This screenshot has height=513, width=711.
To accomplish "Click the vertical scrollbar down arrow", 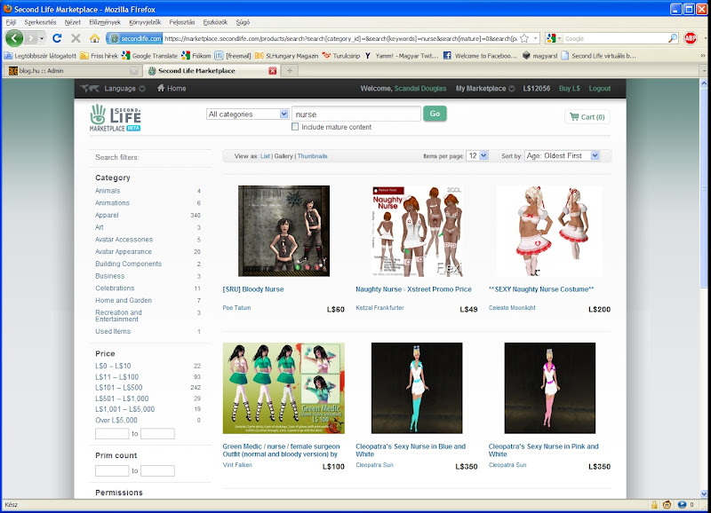I will coord(704,493).
